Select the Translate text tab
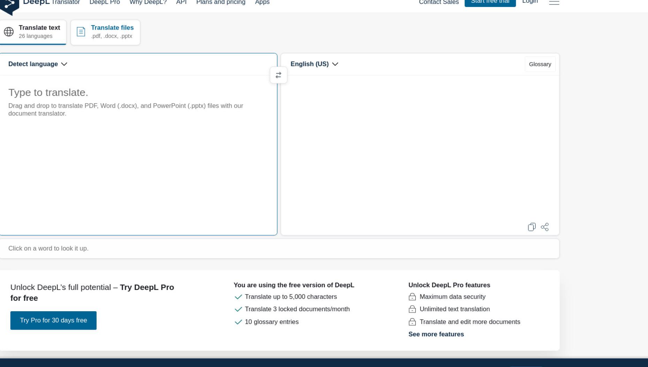This screenshot has width=648, height=367. 33,32
